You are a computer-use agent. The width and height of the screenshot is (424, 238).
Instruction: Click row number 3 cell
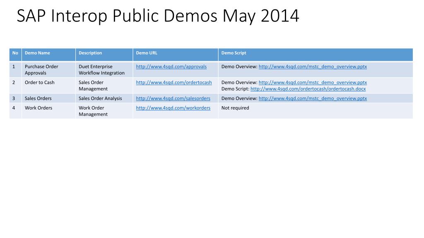point(15,98)
